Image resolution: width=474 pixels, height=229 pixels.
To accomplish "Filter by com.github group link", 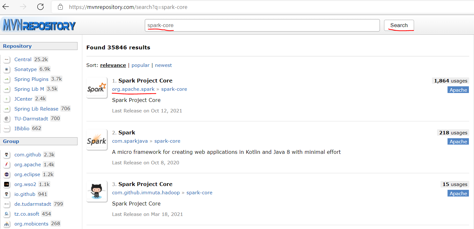I will [28, 155].
